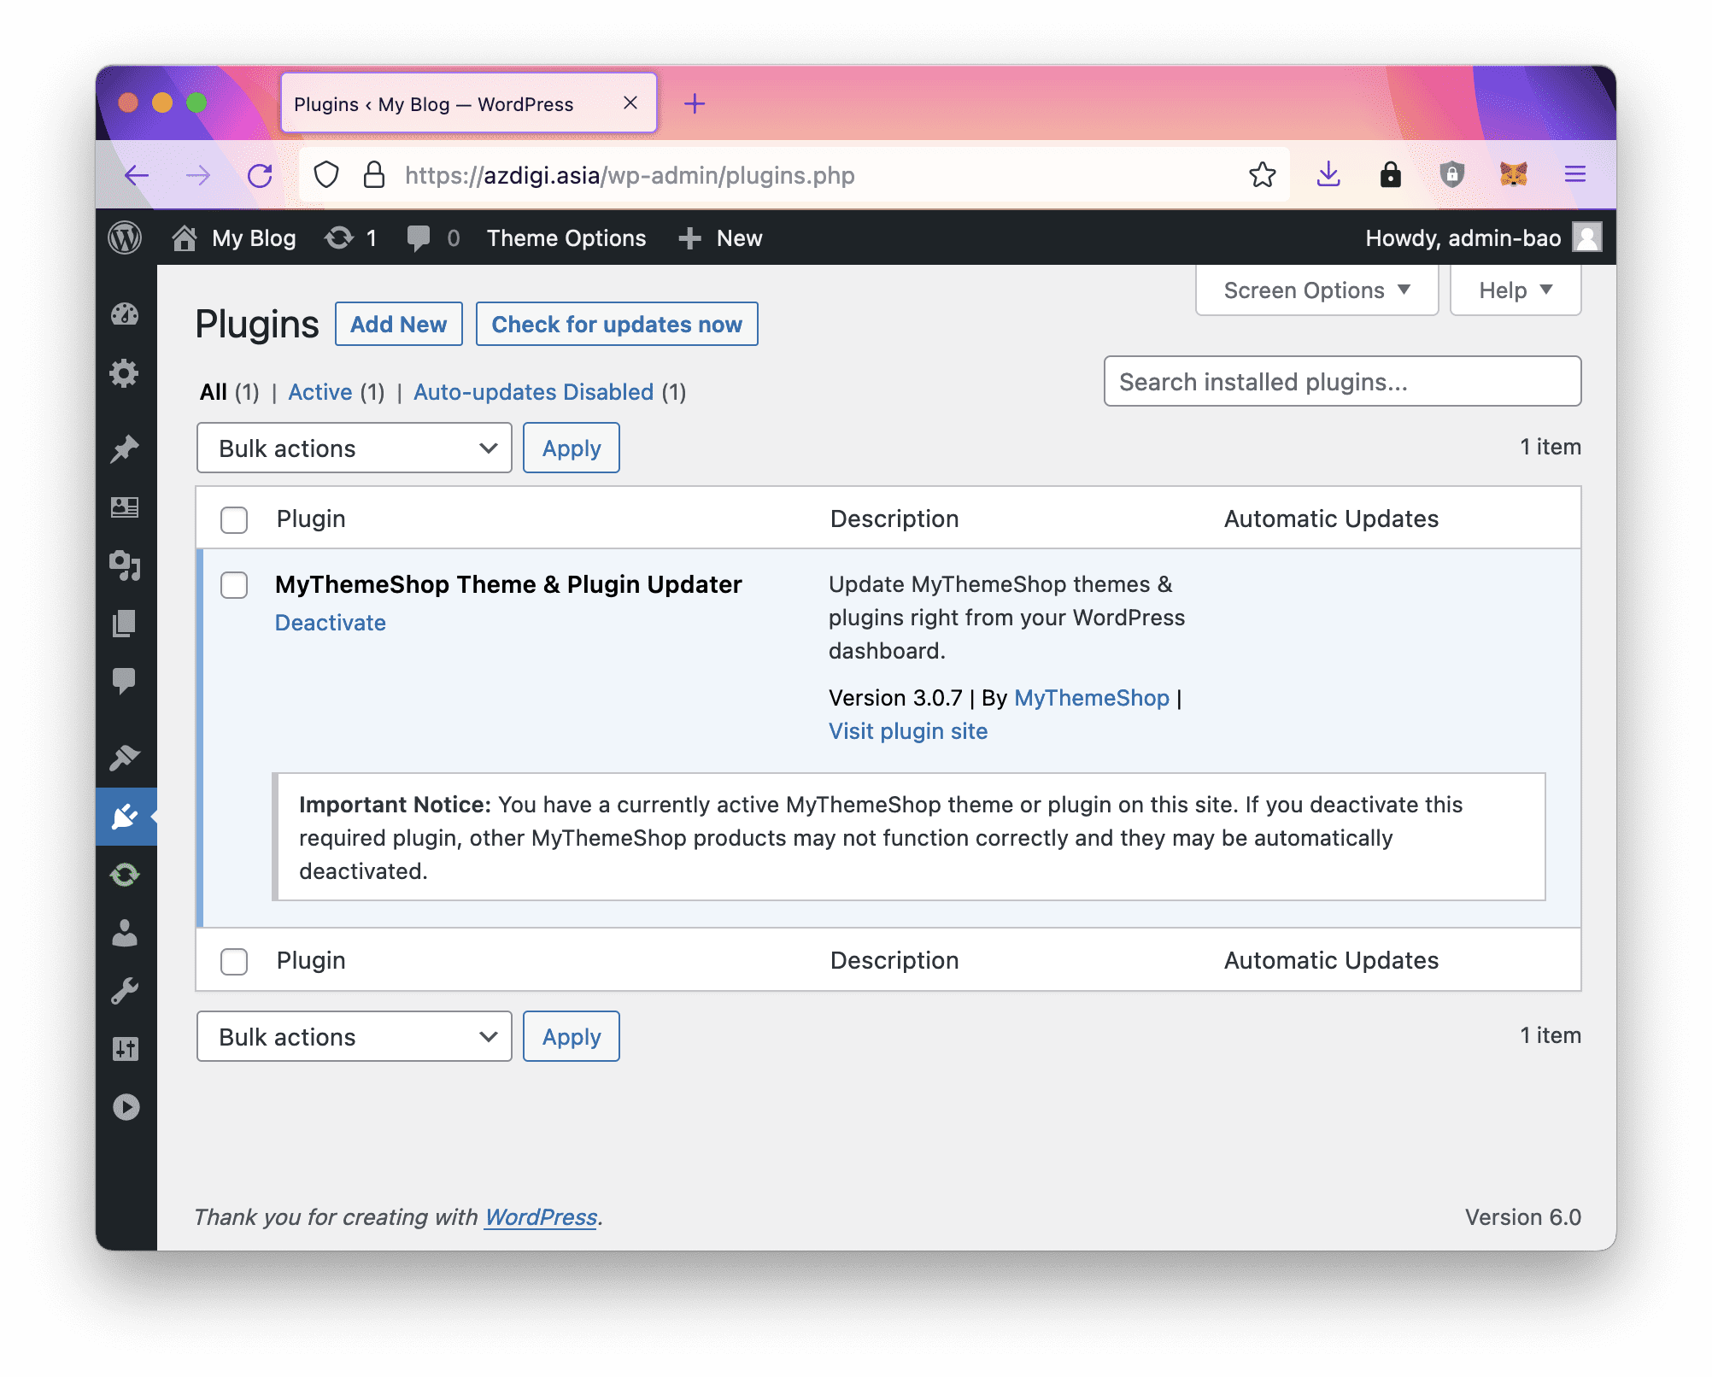The width and height of the screenshot is (1712, 1377).
Task: Check the select-all plugins checkbox
Action: coord(233,519)
